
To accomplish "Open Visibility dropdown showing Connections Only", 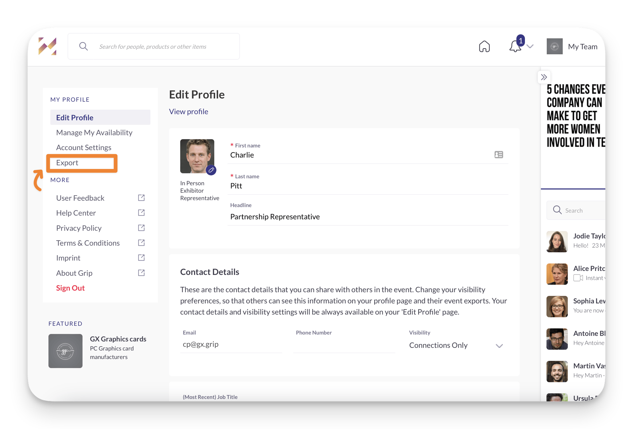I will point(456,346).
